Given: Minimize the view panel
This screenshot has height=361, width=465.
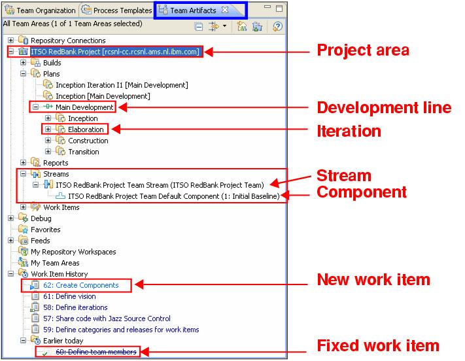Looking at the screenshot, I should point(267,7).
